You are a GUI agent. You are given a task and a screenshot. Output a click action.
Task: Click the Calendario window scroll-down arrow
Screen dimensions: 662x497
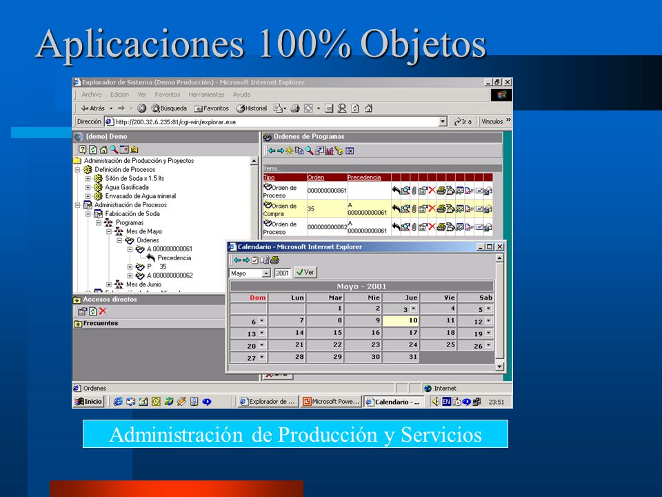pos(499,367)
